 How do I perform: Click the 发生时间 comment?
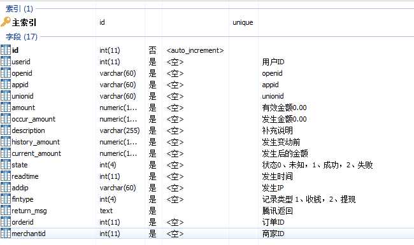(277, 176)
